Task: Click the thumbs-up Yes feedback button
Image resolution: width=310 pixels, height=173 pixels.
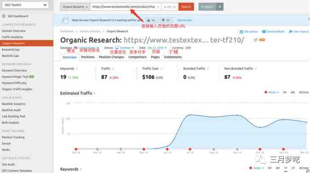Action: [x=151, y=20]
